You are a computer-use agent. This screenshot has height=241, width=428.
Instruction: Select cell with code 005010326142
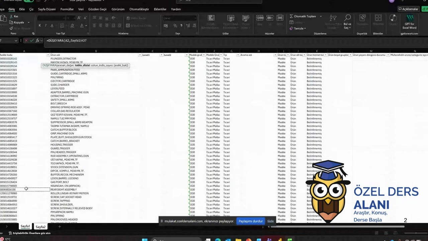(24, 59)
